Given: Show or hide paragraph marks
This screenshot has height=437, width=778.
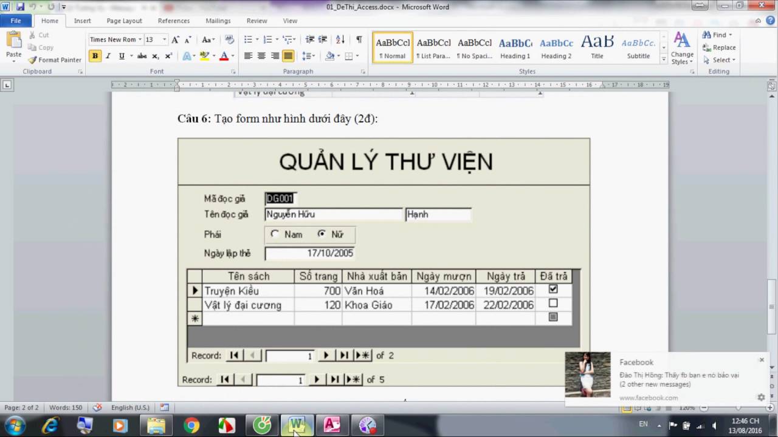Looking at the screenshot, I should (359, 39).
